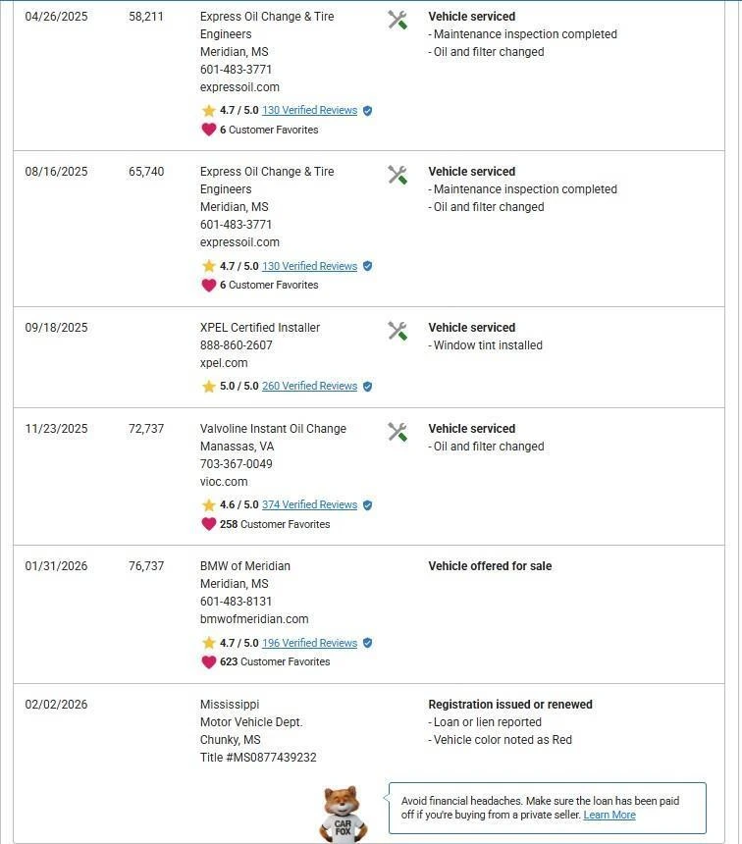The image size is (742, 844).
Task: View the 374 Verified Reviews for Valvoline
Action: tap(309, 505)
